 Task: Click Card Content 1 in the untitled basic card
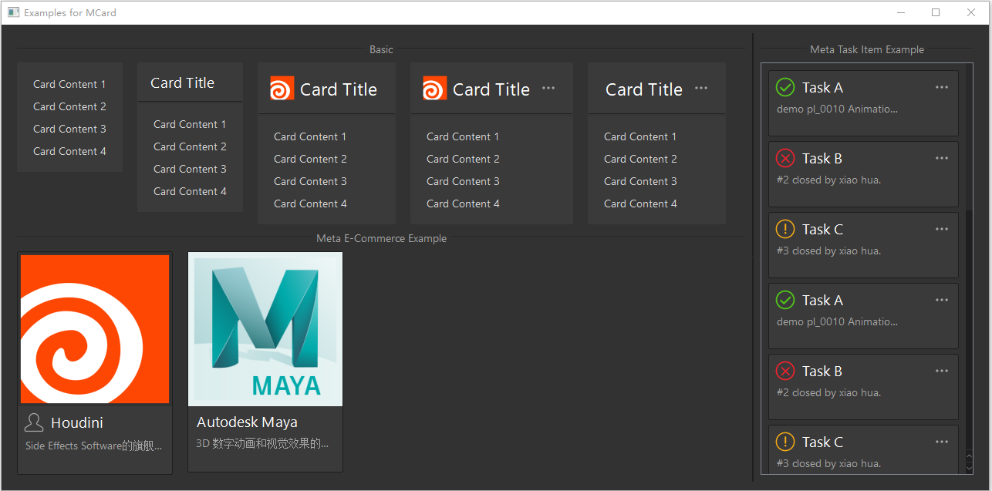(69, 84)
